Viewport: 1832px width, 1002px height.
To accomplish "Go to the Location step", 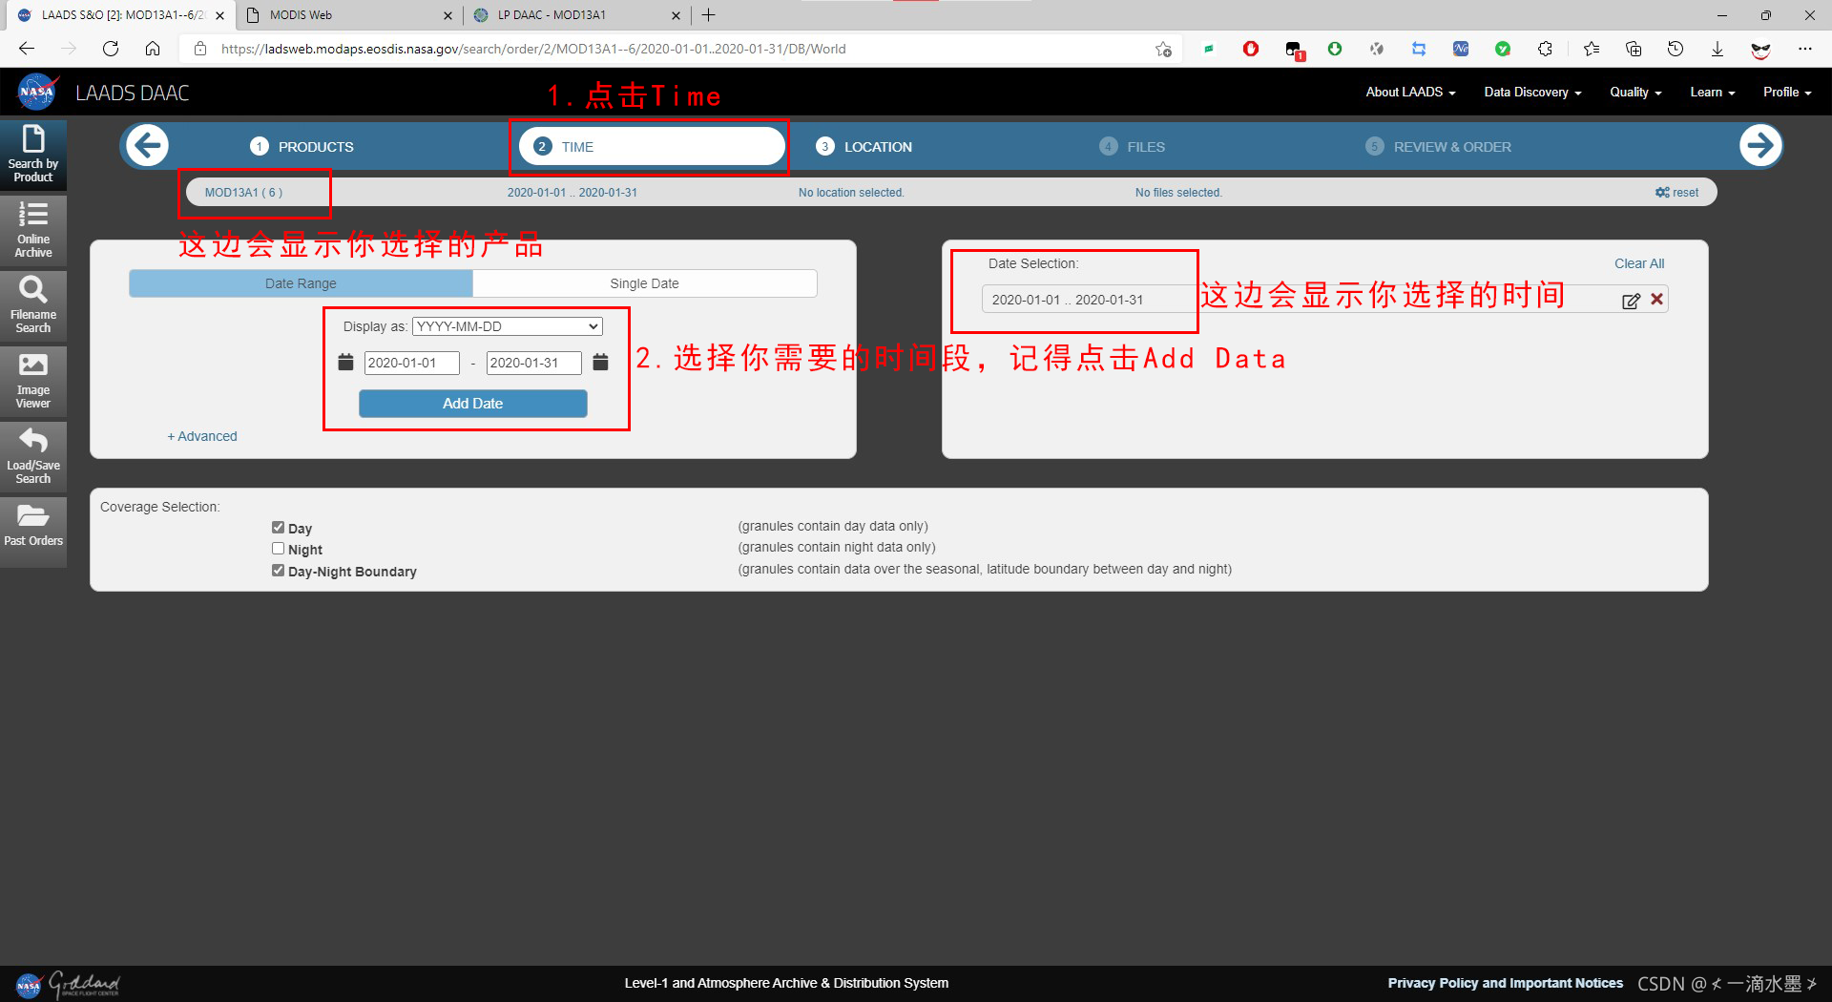I will click(x=864, y=147).
